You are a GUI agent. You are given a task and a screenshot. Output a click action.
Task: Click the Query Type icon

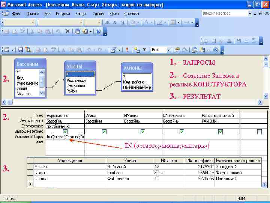(x=114, y=50)
